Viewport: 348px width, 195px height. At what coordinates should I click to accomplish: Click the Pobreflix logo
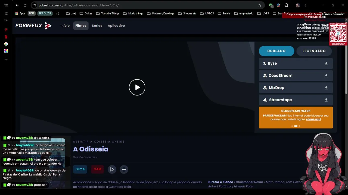33,26
